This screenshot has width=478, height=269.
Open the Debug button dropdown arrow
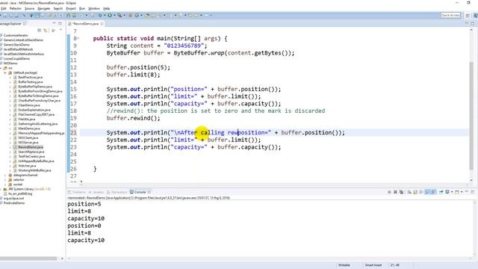coord(105,15)
